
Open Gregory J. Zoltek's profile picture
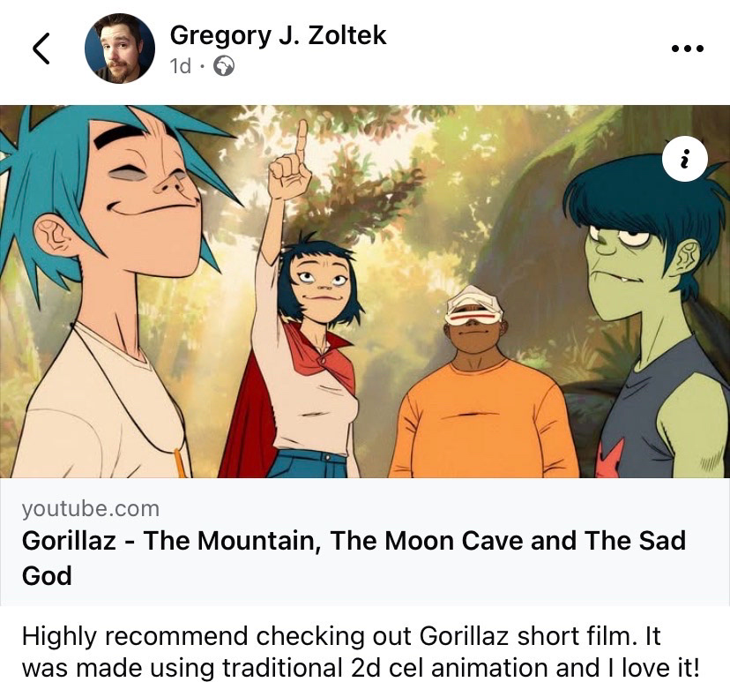[x=119, y=49]
